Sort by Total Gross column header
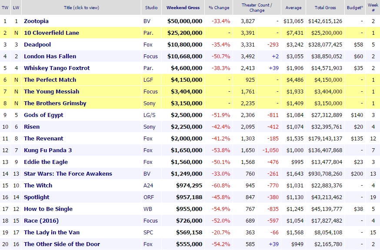380x250 pixels. coord(325,7)
